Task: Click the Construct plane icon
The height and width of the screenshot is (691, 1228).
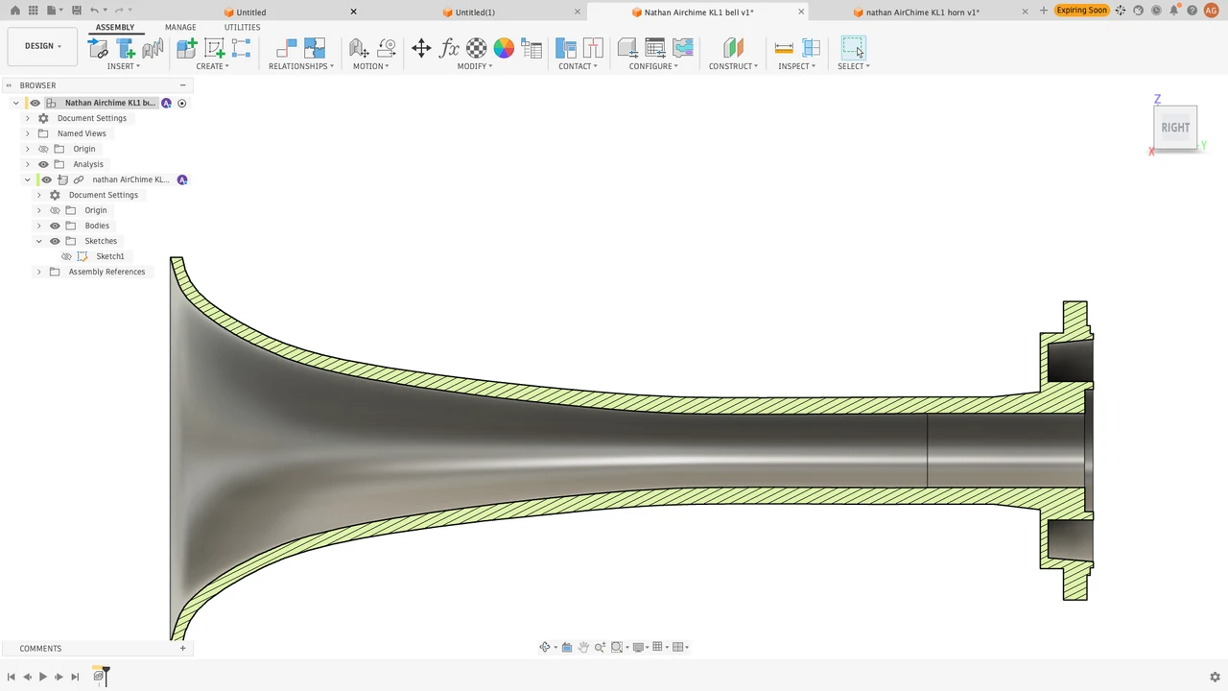Action: tap(733, 48)
